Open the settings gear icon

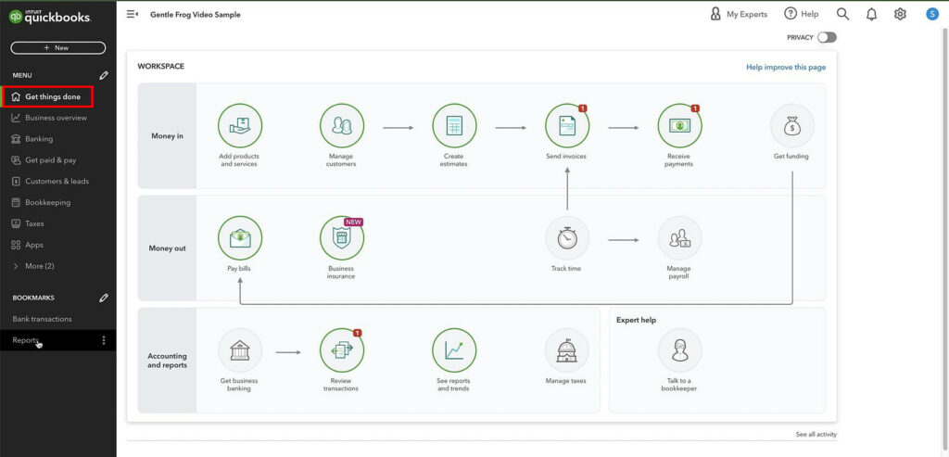click(901, 14)
